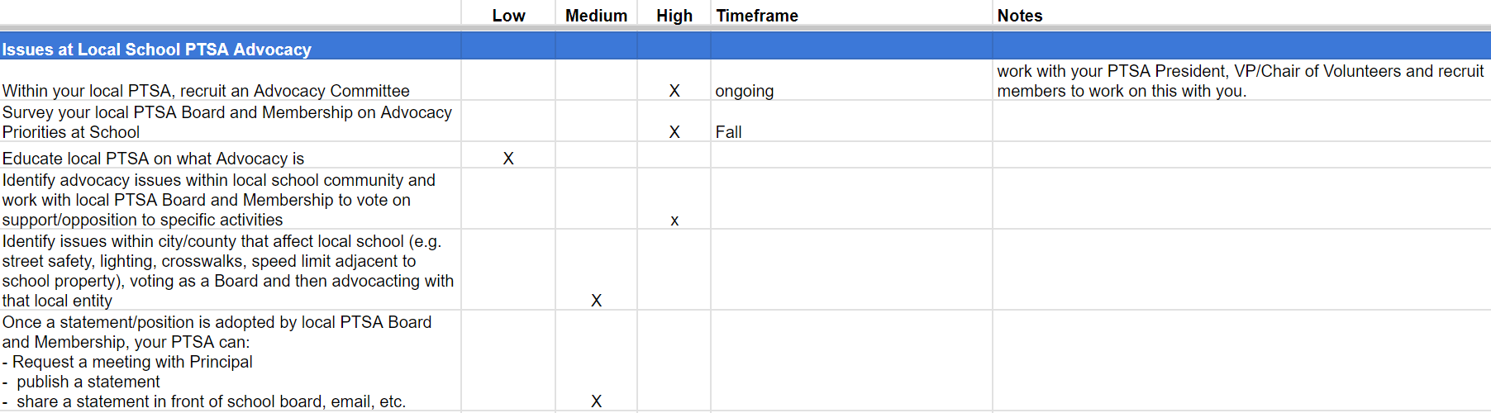The height and width of the screenshot is (413, 1491).
Task: Select the blue "Issues at Local School PTSA Advocacy" title
Action: click(x=157, y=50)
